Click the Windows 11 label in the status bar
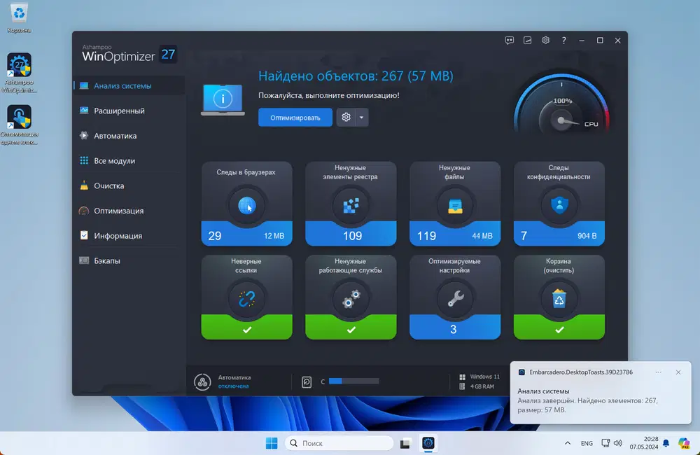Image resolution: width=700 pixels, height=455 pixels. [484, 377]
